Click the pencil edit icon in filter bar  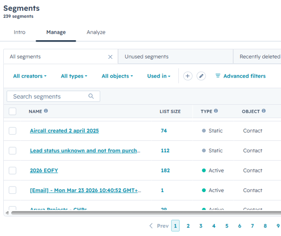point(201,76)
